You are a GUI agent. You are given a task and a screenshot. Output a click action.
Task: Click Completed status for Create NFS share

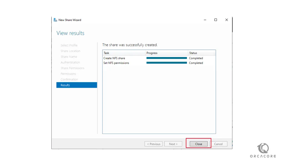pos(196,58)
